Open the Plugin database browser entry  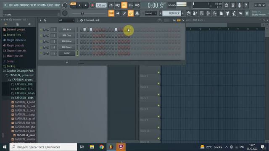(x=15, y=40)
